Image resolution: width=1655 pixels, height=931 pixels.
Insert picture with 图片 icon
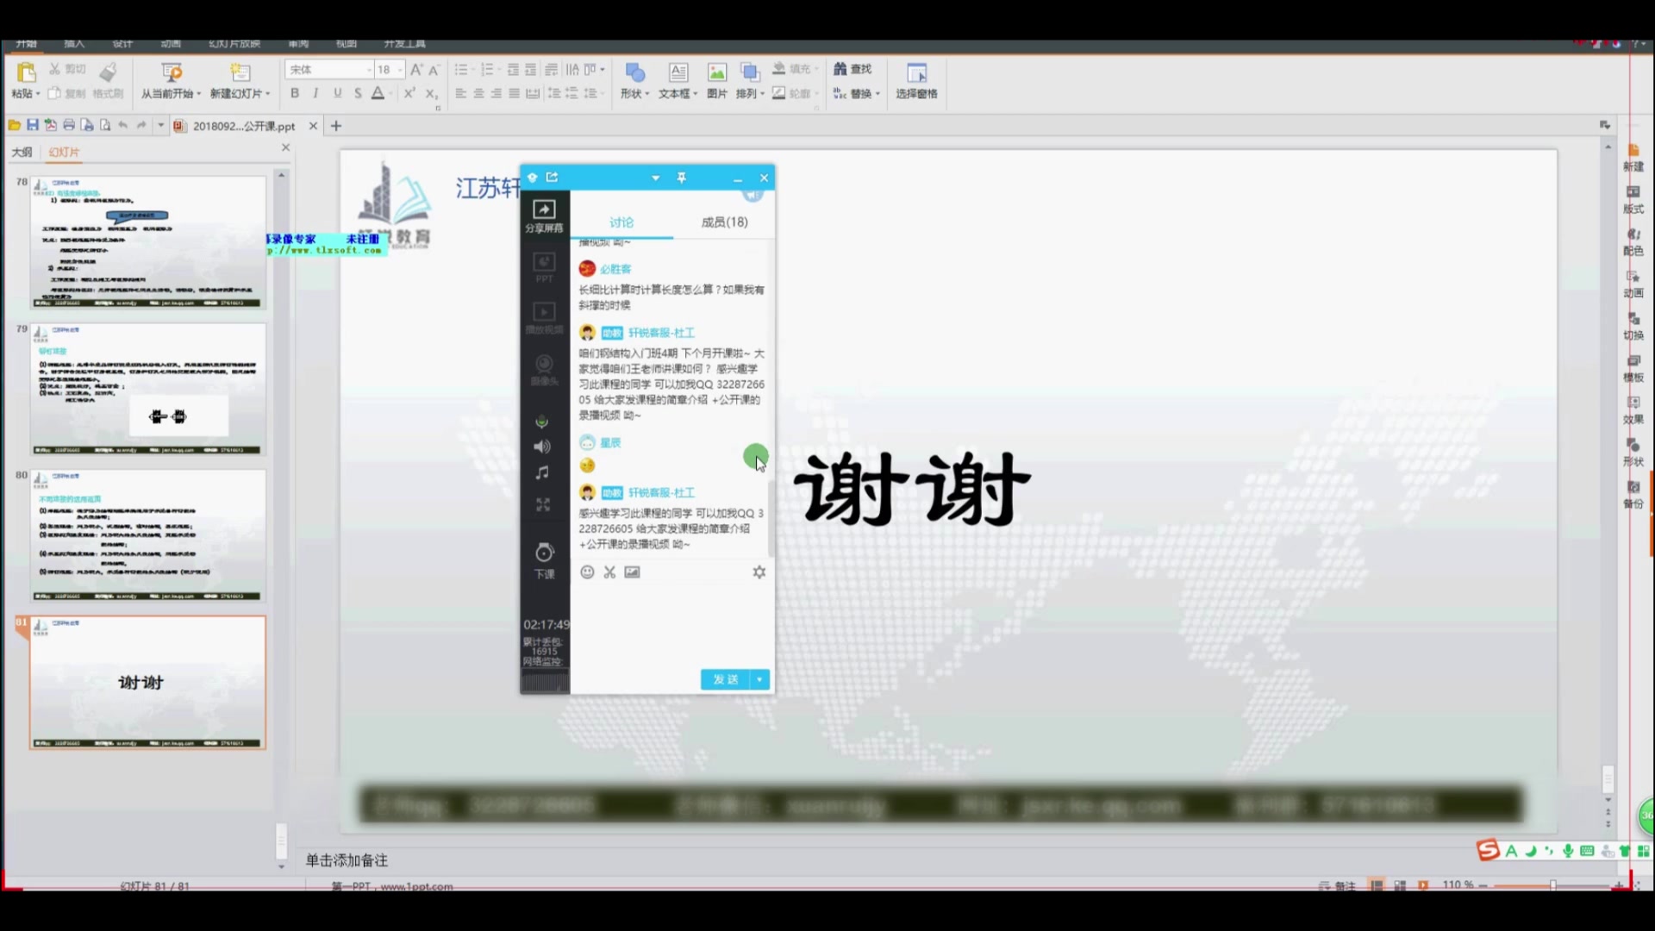(x=716, y=72)
